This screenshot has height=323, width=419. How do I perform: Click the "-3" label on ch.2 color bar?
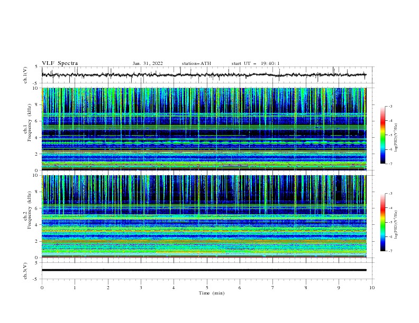coord(390,194)
